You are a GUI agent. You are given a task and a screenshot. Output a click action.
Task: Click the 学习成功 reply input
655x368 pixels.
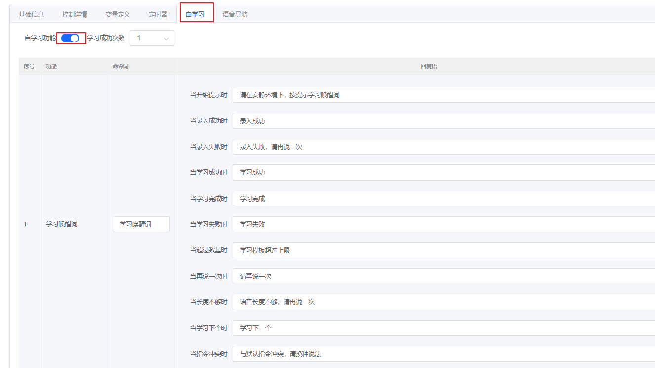point(346,172)
